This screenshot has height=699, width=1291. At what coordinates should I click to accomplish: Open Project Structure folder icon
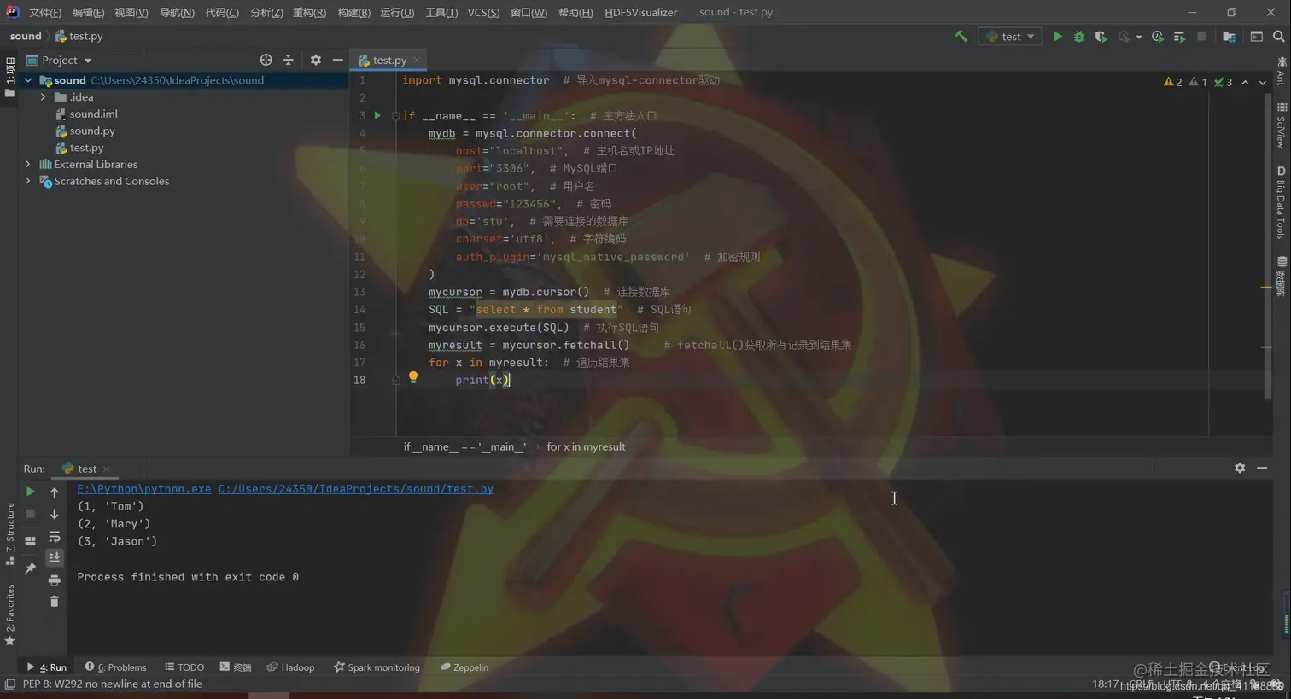pos(1229,37)
